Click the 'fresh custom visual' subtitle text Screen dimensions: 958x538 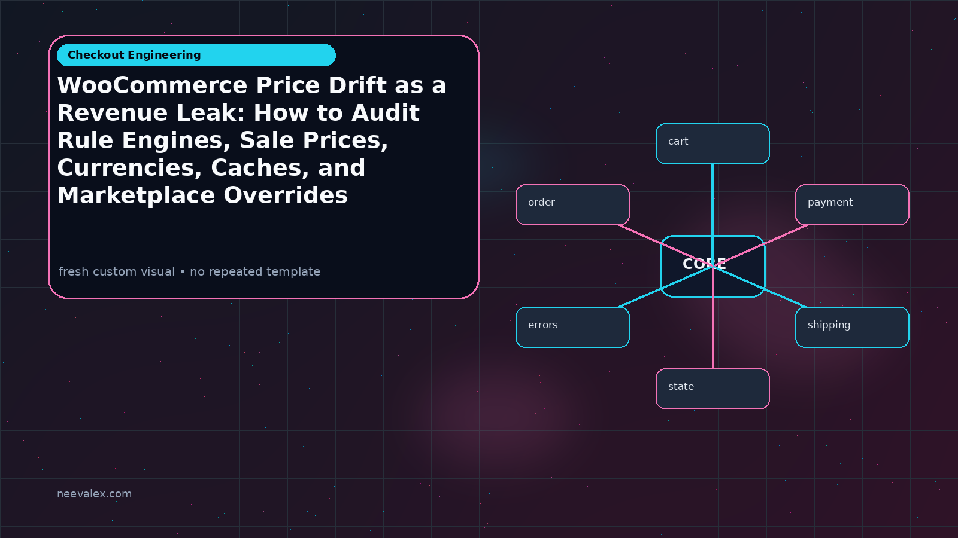click(x=189, y=271)
